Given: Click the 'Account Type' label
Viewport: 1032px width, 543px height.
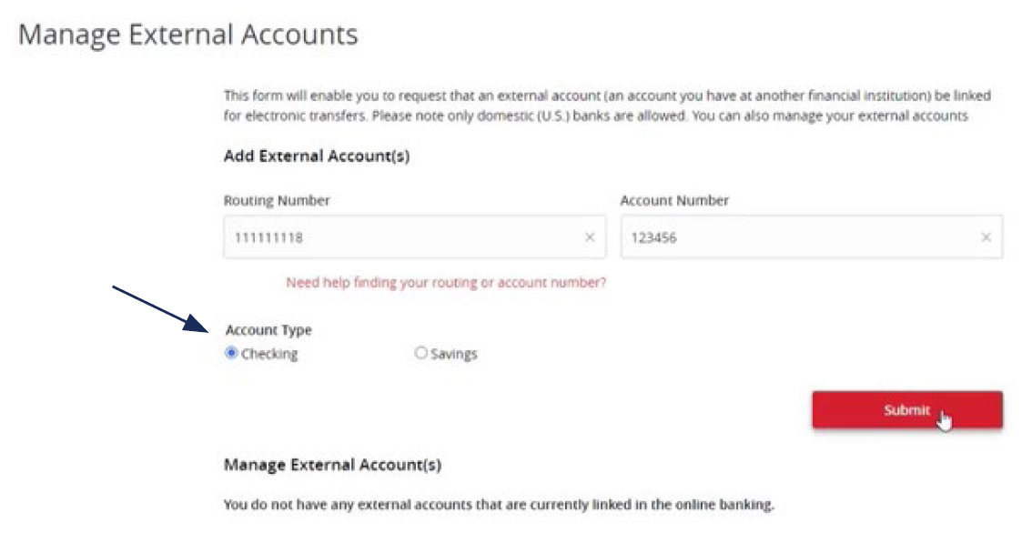Looking at the screenshot, I should [268, 330].
